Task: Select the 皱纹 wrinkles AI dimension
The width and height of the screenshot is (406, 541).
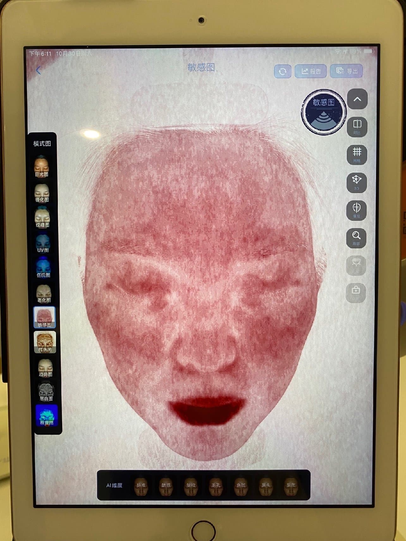Action: click(191, 485)
